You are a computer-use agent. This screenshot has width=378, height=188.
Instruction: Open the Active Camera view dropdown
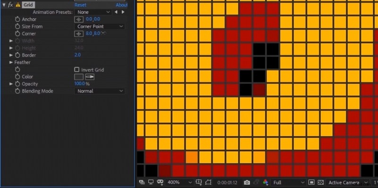(x=347, y=182)
